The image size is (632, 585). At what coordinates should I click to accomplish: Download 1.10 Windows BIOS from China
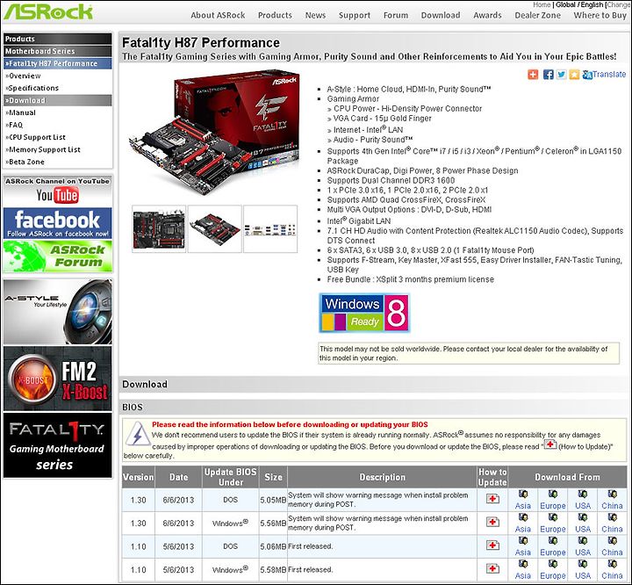pos(612,570)
